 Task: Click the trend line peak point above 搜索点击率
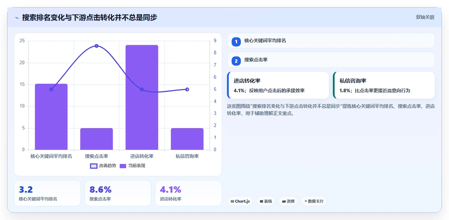(97, 46)
